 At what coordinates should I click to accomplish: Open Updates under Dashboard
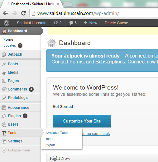10,45
